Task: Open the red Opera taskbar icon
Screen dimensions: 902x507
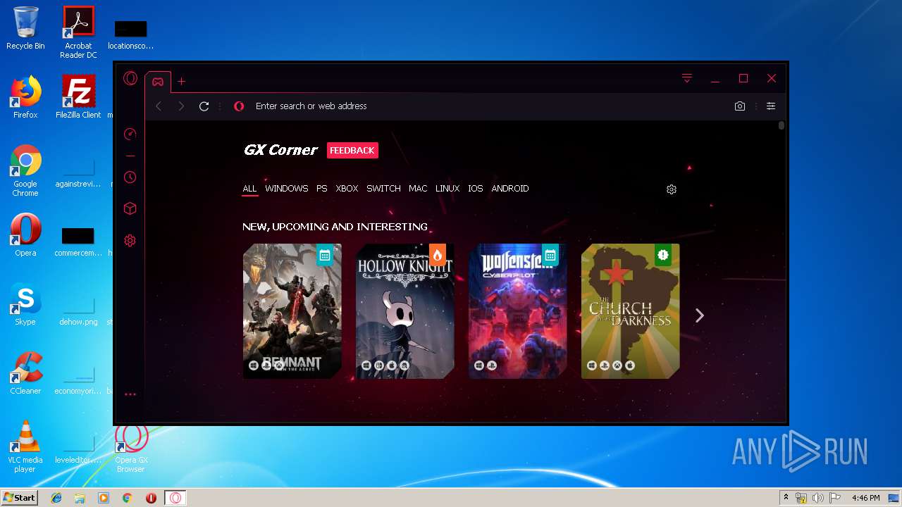Action: pyautogui.click(x=151, y=498)
